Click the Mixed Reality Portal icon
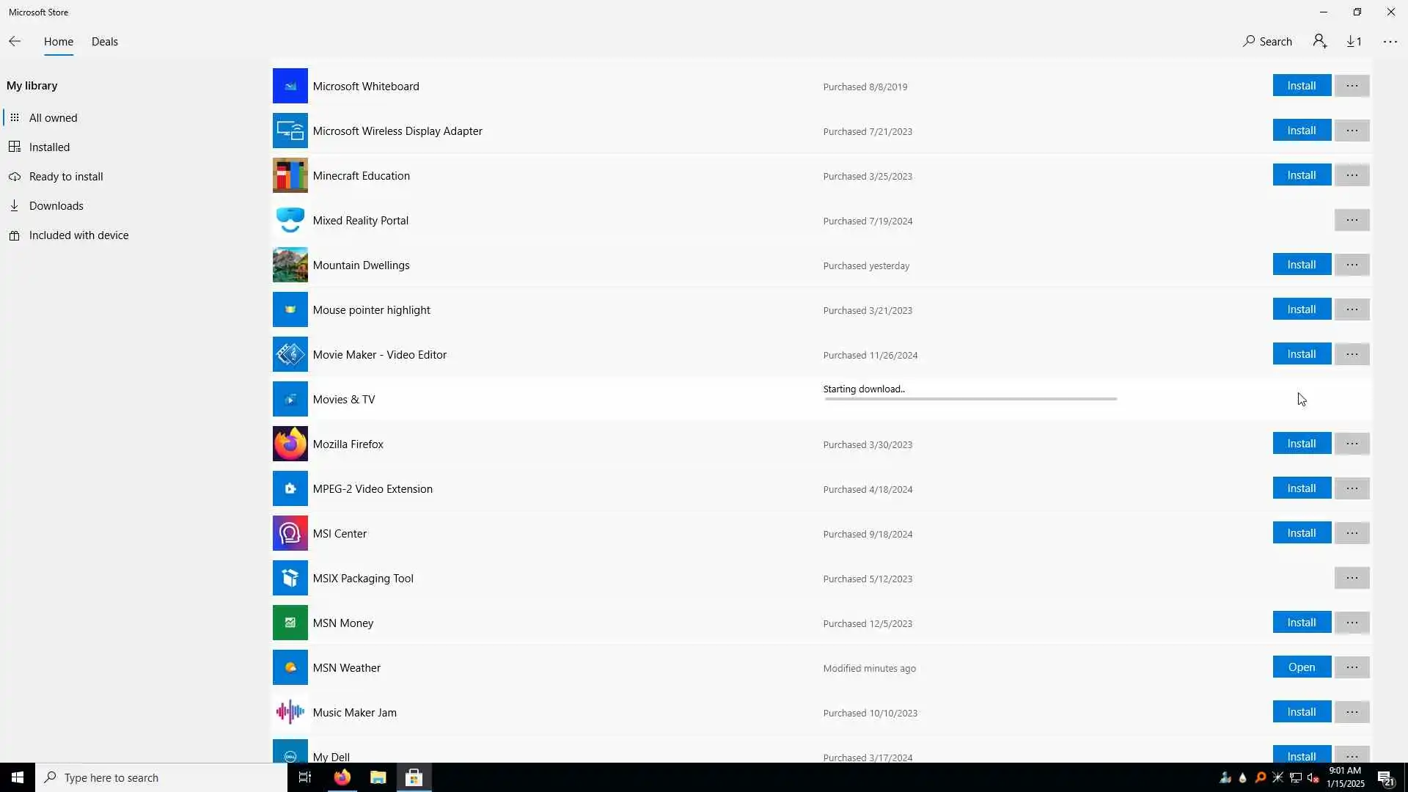Screen dimensions: 1408x792 (290, 221)
